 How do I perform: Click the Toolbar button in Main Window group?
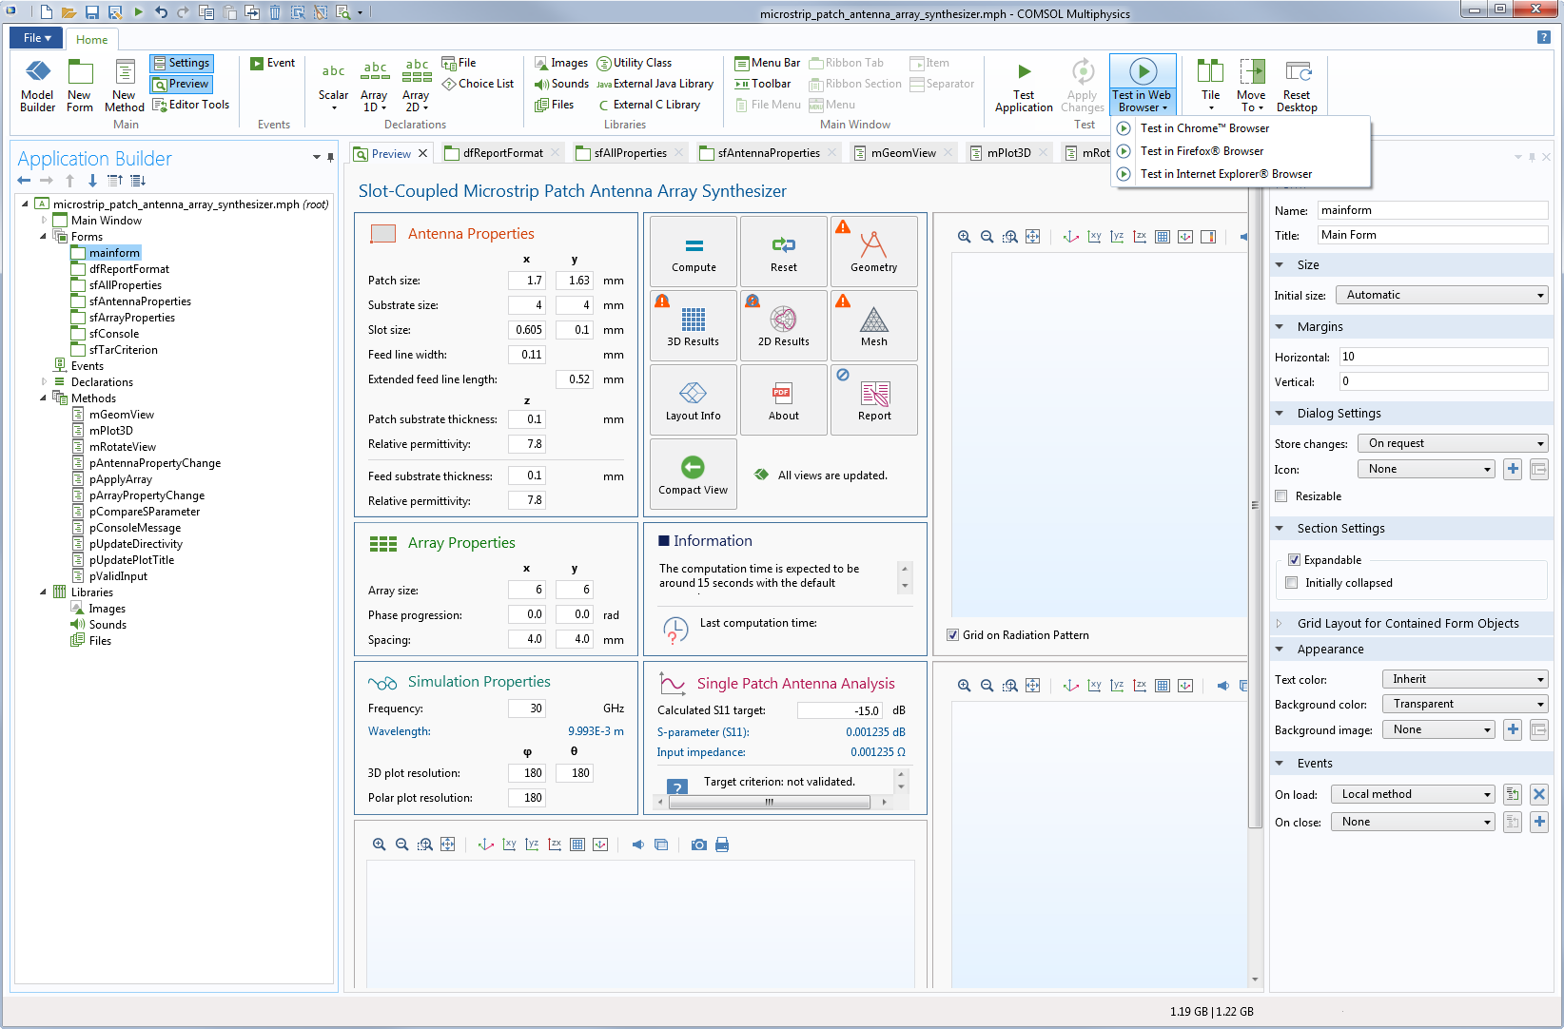[x=763, y=84]
